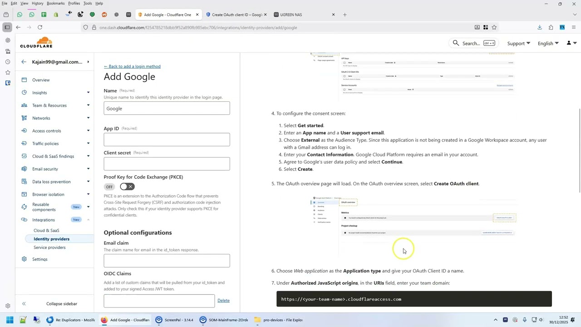The width and height of the screenshot is (581, 327).
Task: Open Cloud & SaaS under Integrations
Action: (x=46, y=230)
